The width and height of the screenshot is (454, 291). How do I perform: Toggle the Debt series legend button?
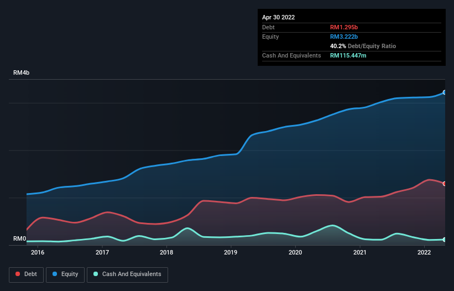[26, 274]
